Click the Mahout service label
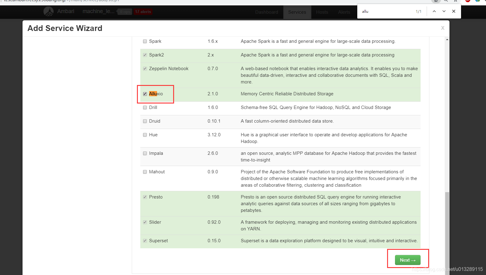486x275 pixels. [157, 172]
